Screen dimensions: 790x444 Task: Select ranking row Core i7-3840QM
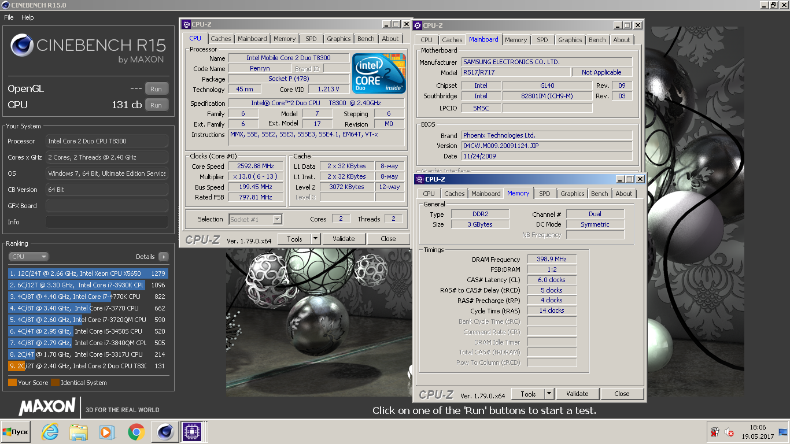(x=88, y=343)
